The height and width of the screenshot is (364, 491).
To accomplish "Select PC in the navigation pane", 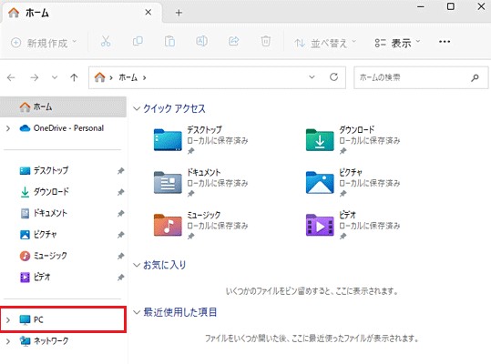I will (x=63, y=319).
